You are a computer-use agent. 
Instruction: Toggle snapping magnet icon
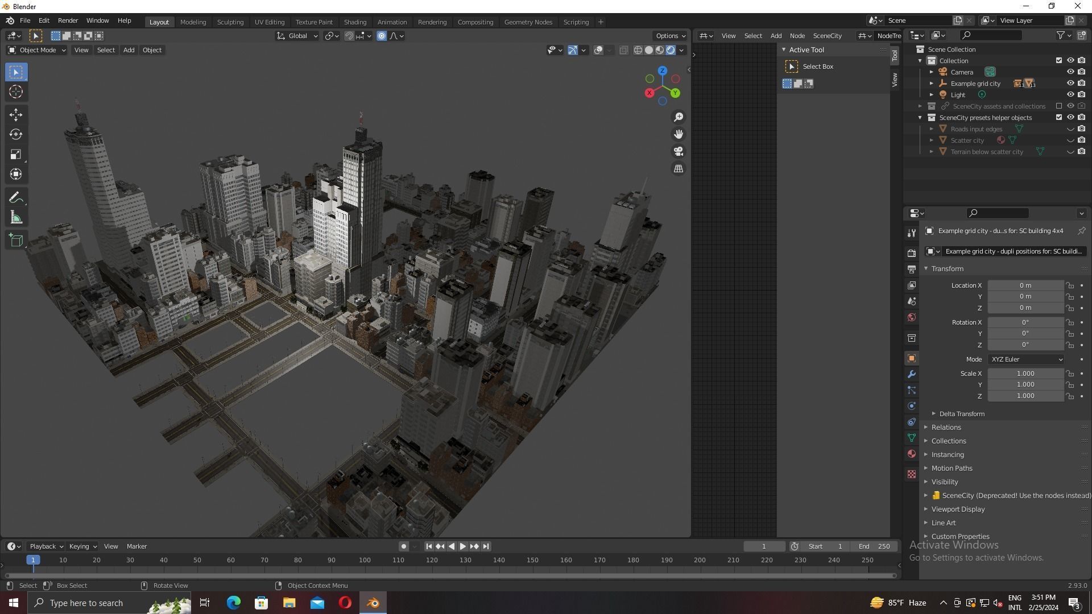tap(349, 36)
